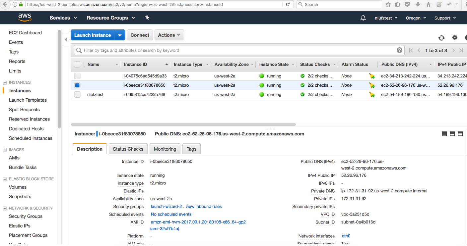The width and height of the screenshot is (467, 246).
Task: Select checkbox for instance i-04975c6ad545d9a33
Action: pyautogui.click(x=77, y=76)
